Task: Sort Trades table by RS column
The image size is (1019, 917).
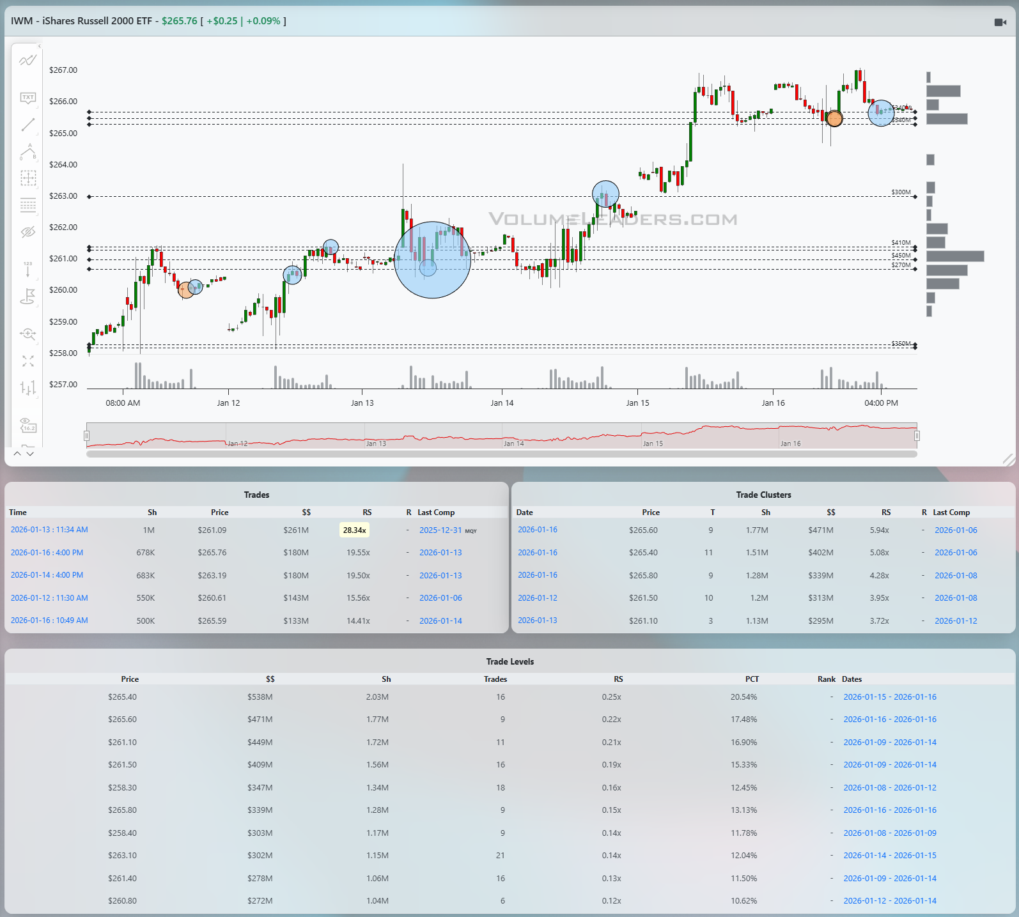Action: tap(367, 512)
